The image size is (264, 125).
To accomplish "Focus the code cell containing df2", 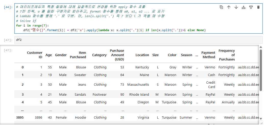I will [x=138, y=40].
